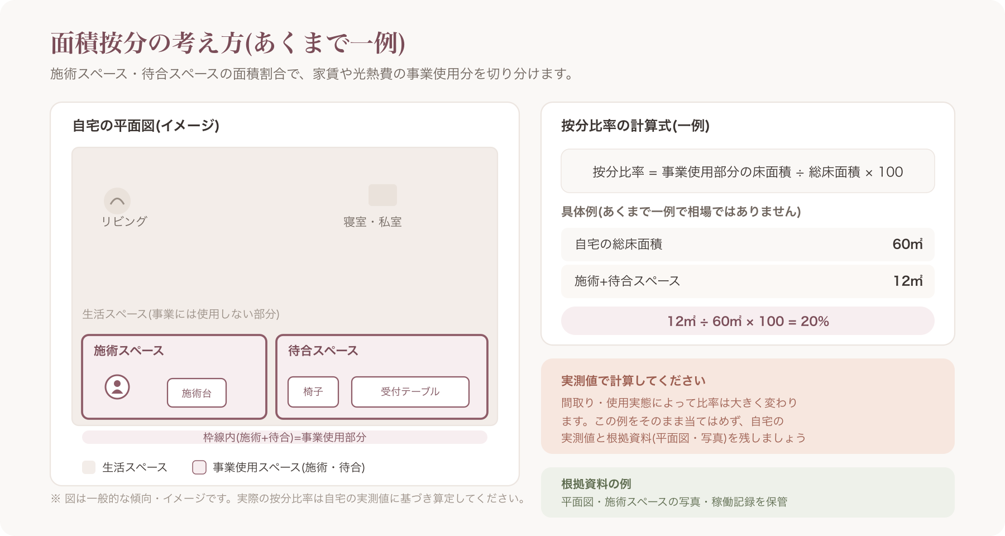The height and width of the screenshot is (536, 1005).
Task: Click the 按分比率の計算式(一例) heading
Action: tap(635, 126)
